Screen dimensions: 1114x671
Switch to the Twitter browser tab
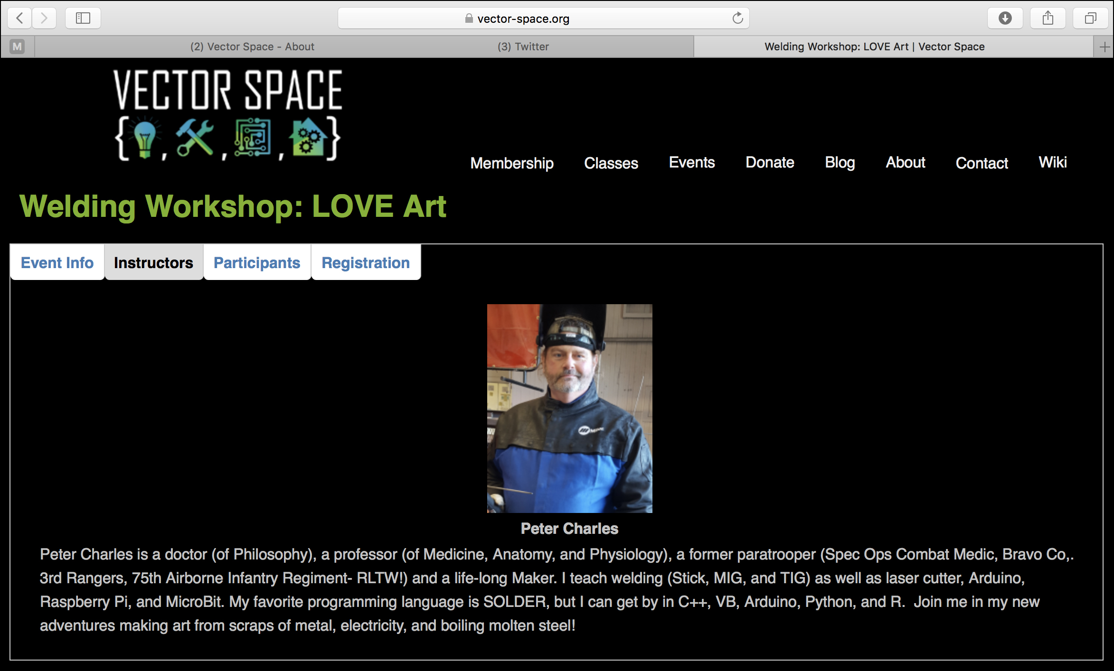(x=523, y=47)
